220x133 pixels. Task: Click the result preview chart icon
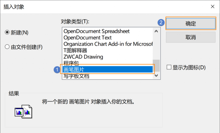pyautogui.click(x=23, y=112)
